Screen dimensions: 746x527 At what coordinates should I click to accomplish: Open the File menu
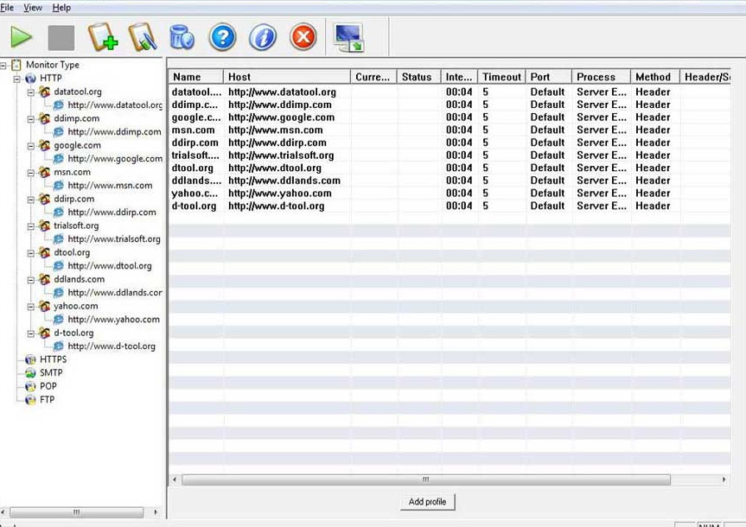(x=7, y=8)
